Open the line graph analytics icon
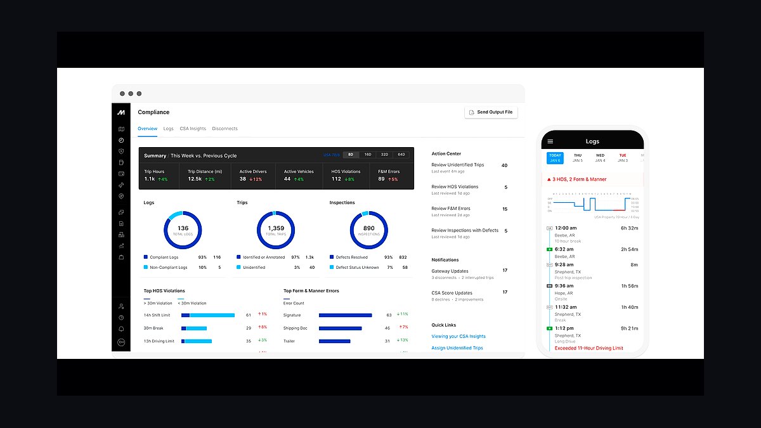 120,245
